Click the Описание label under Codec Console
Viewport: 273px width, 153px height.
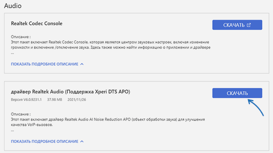[21, 37]
